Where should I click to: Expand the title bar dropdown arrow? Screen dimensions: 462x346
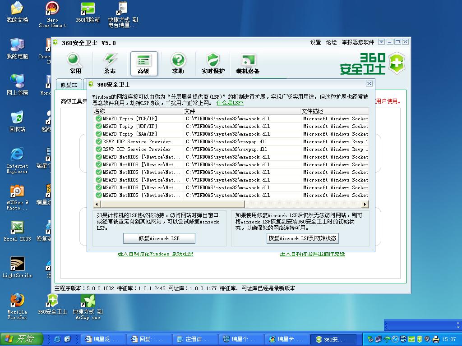point(381,42)
